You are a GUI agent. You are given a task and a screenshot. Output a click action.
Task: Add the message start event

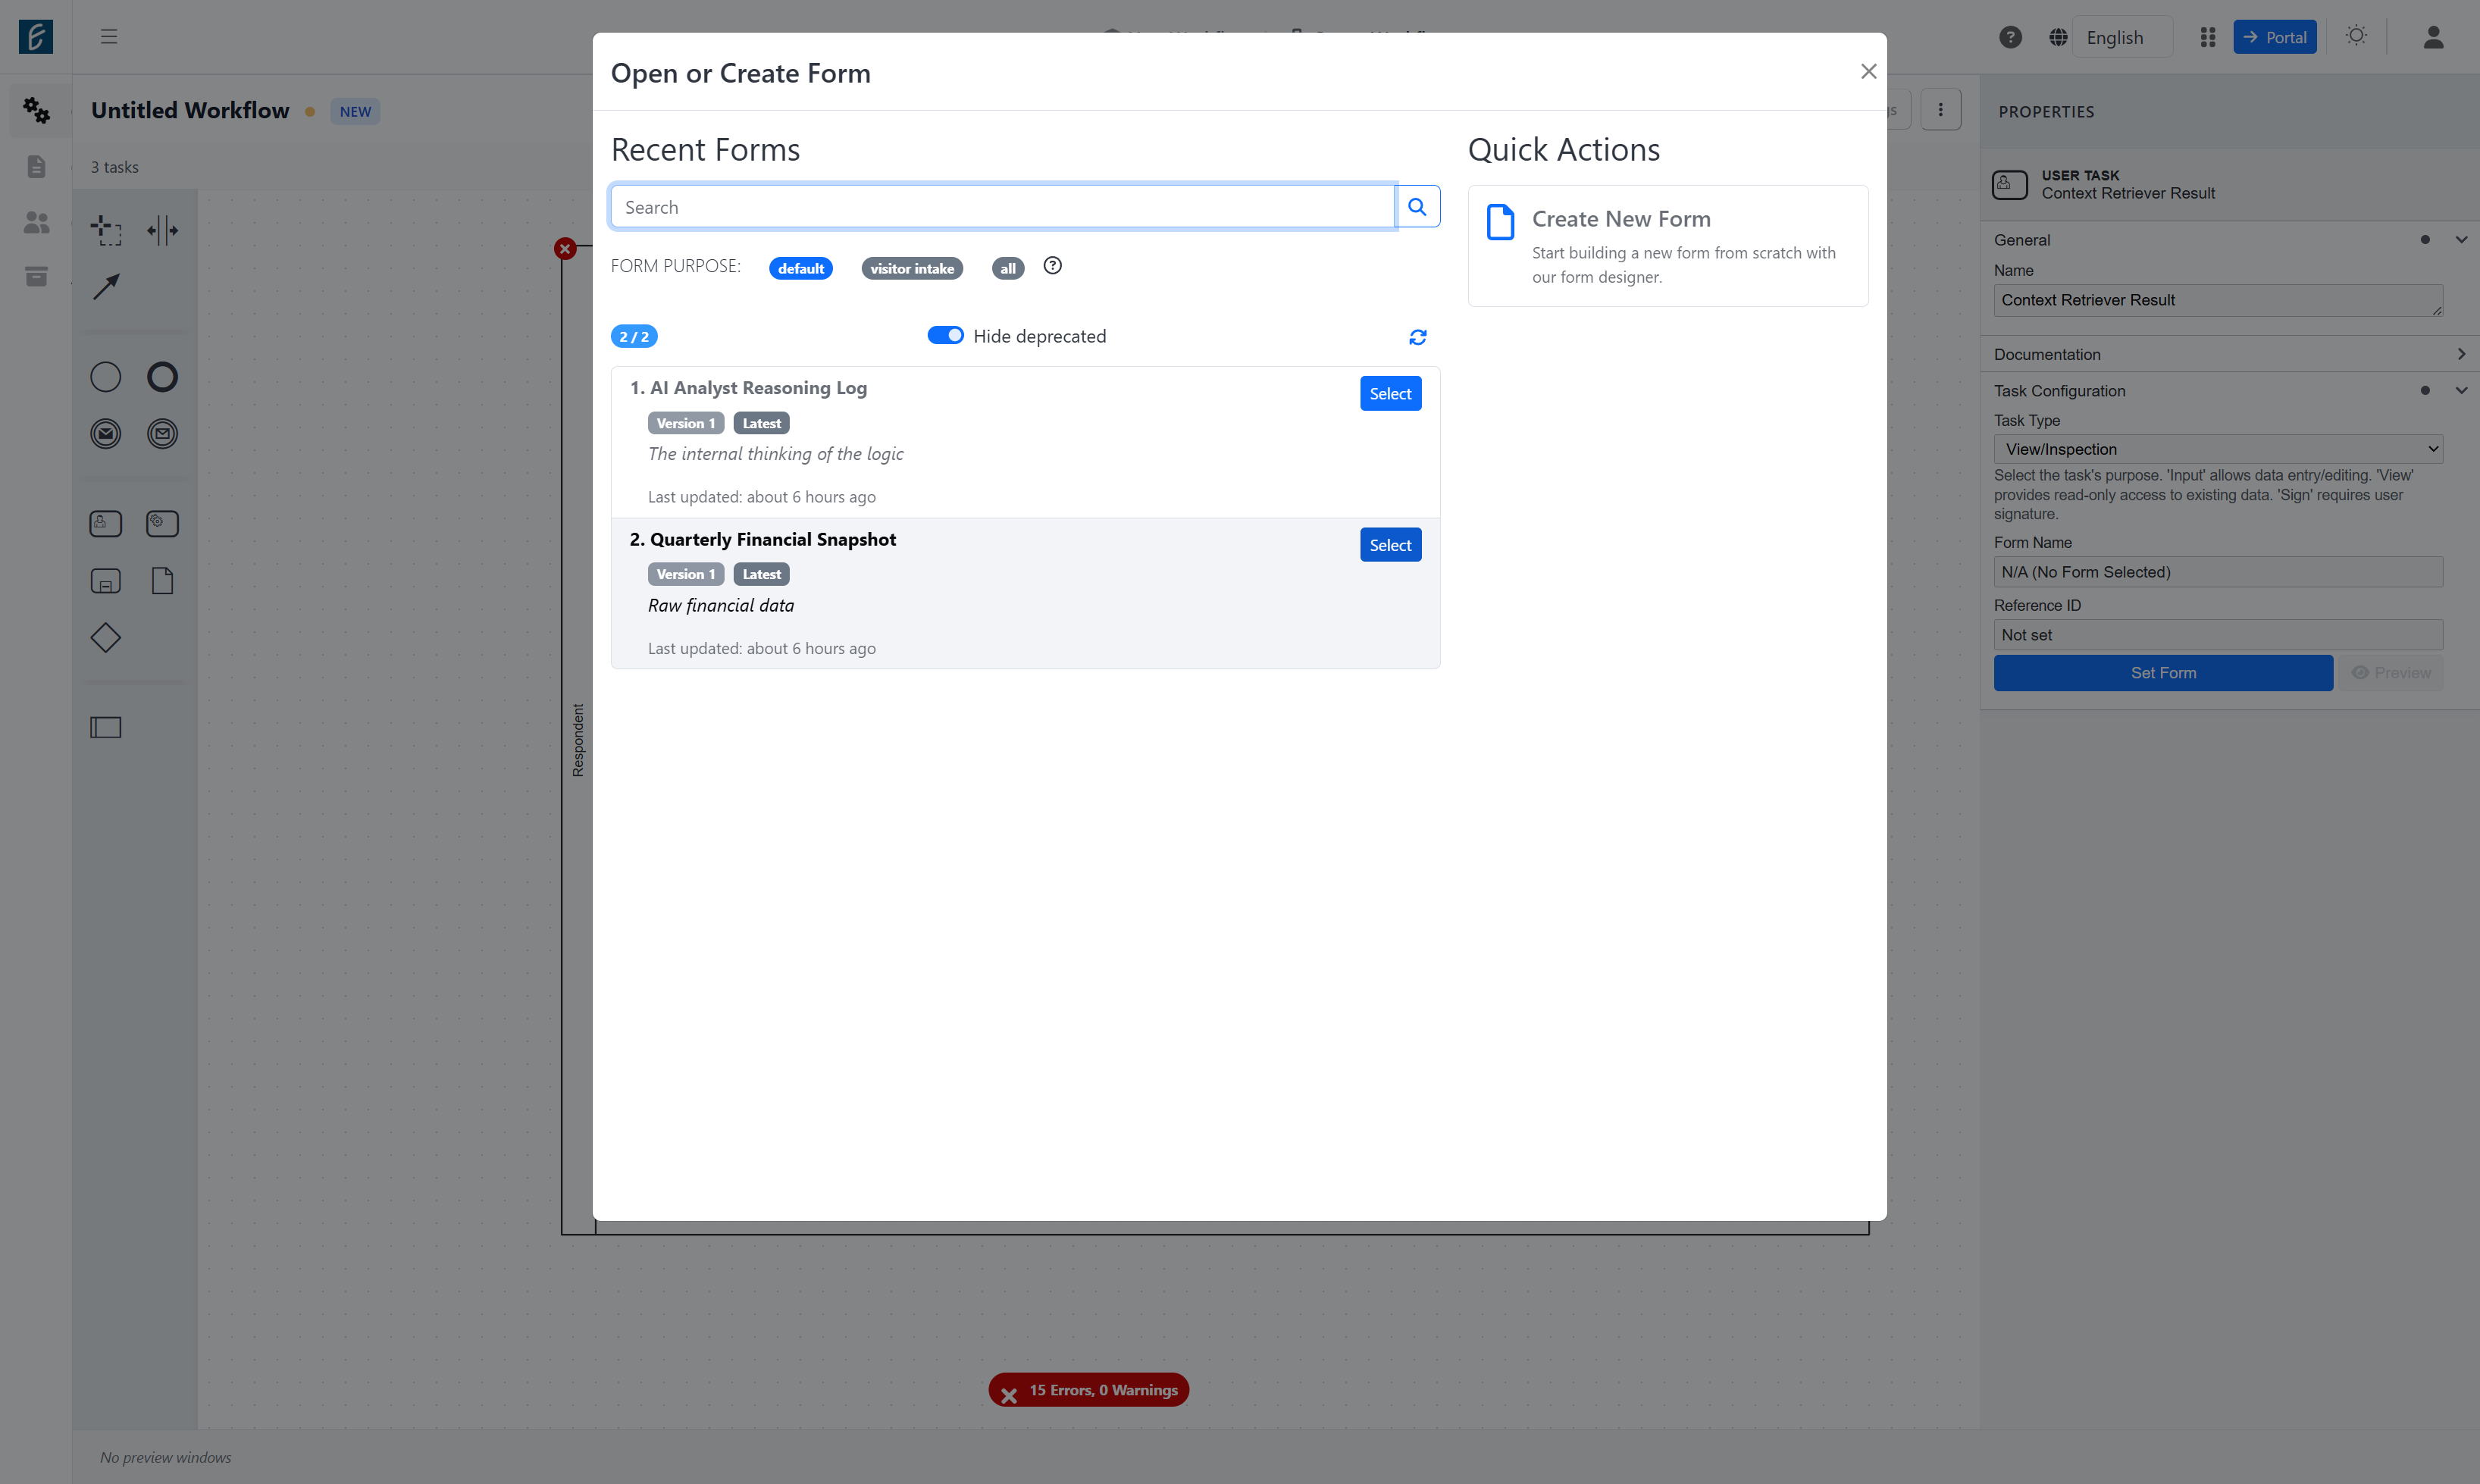pyautogui.click(x=106, y=434)
